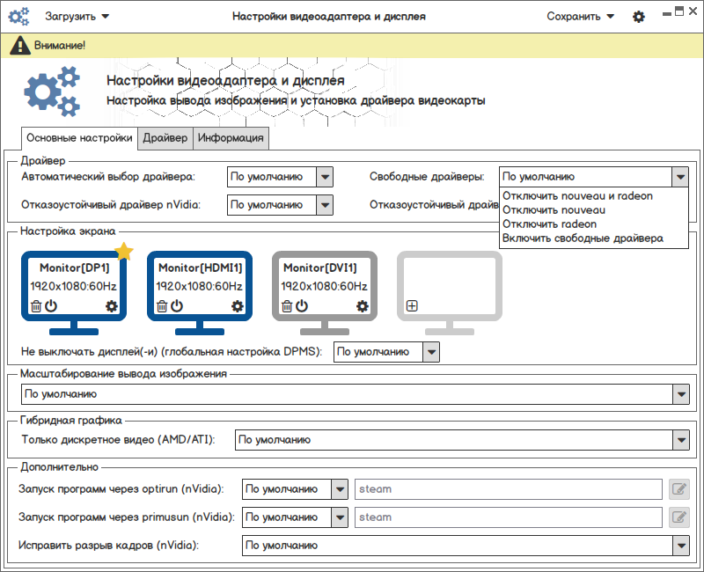Open gear settings for Monitor[DVI1]
704x572 pixels.
click(x=362, y=306)
